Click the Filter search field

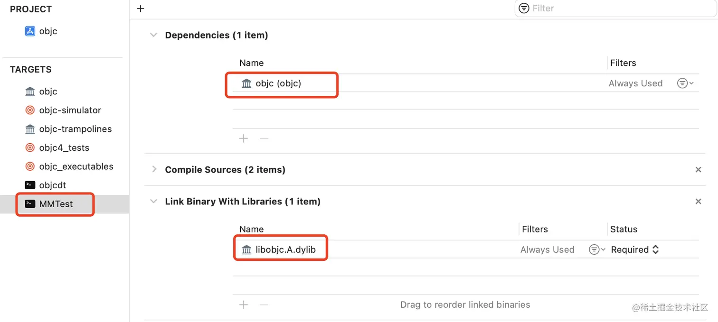point(617,9)
